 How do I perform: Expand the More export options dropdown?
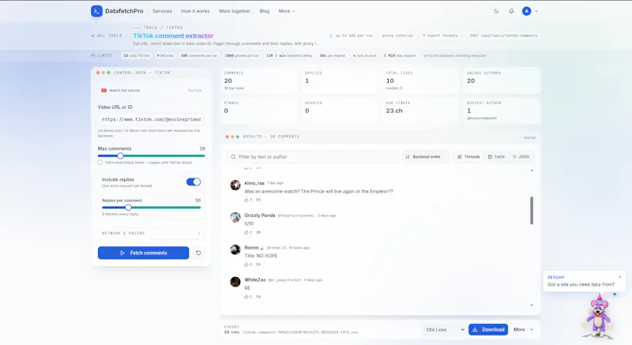pyautogui.click(x=523, y=330)
